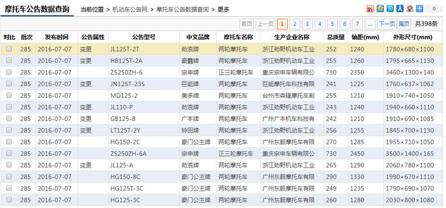Tick compare checkbox for HG150-2C row
The width and height of the screenshot is (446, 208).
pos(9,142)
